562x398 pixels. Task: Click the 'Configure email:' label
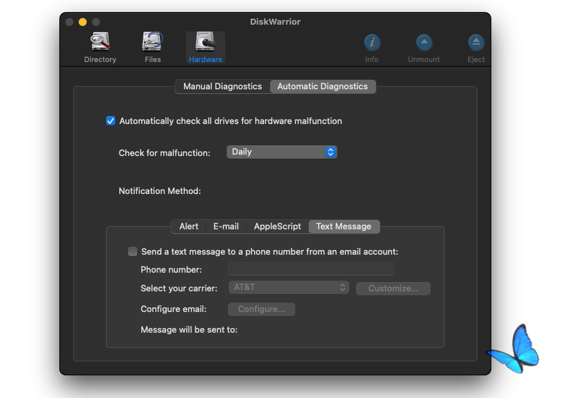tap(173, 309)
